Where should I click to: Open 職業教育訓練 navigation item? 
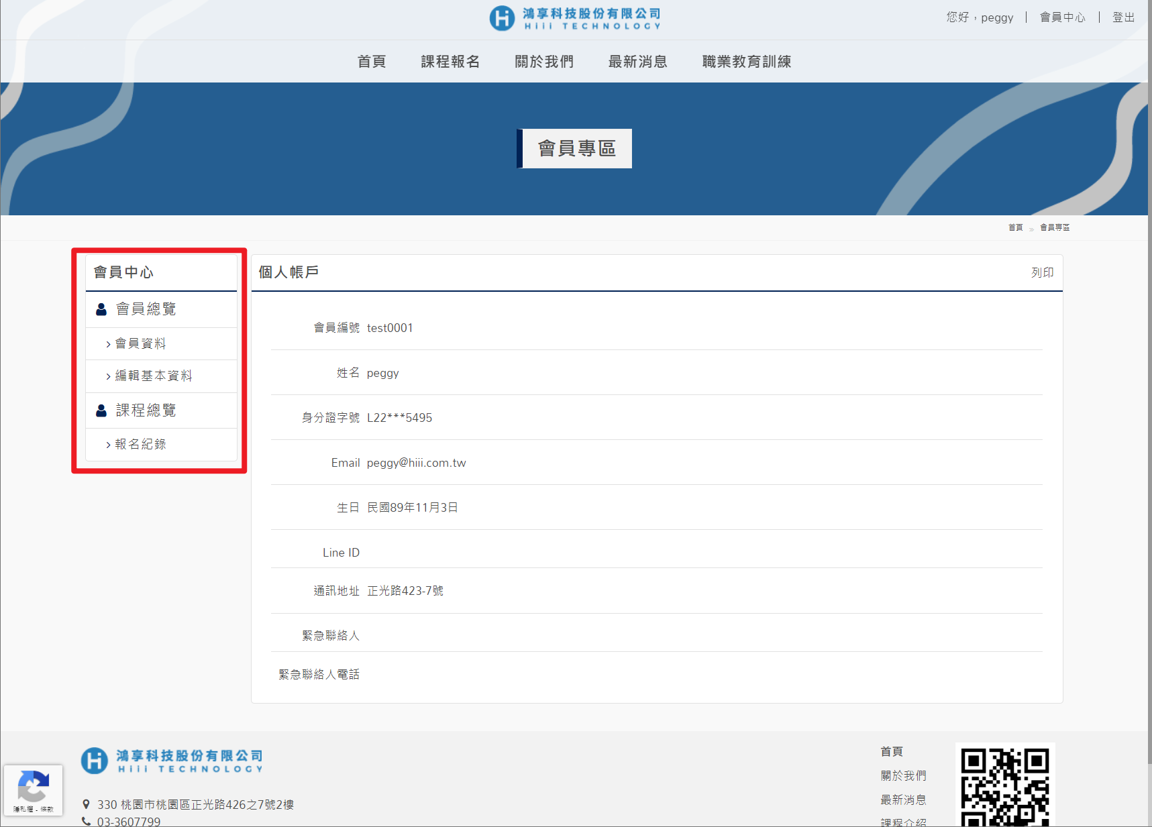746,62
